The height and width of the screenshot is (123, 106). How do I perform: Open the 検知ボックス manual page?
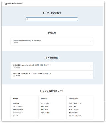[x=44, y=106]
